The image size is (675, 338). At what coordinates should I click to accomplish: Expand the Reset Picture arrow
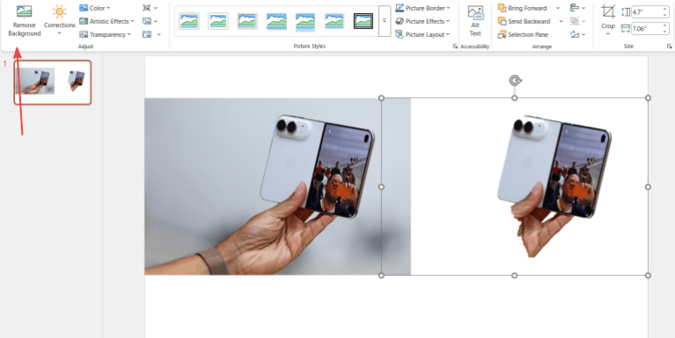point(158,34)
